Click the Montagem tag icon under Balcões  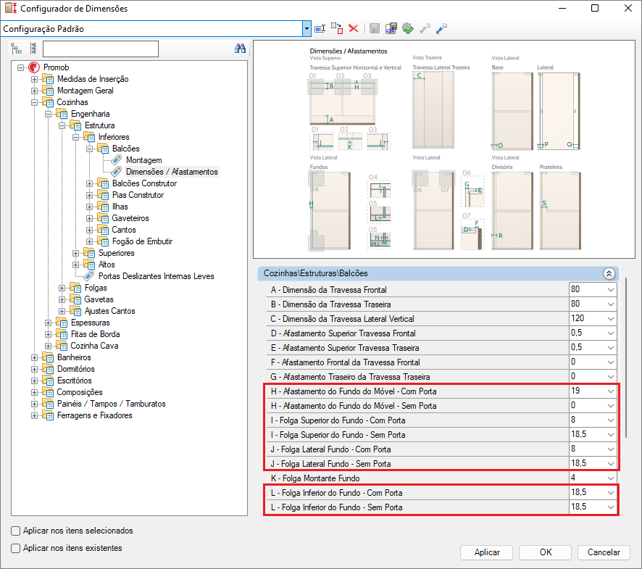click(117, 159)
